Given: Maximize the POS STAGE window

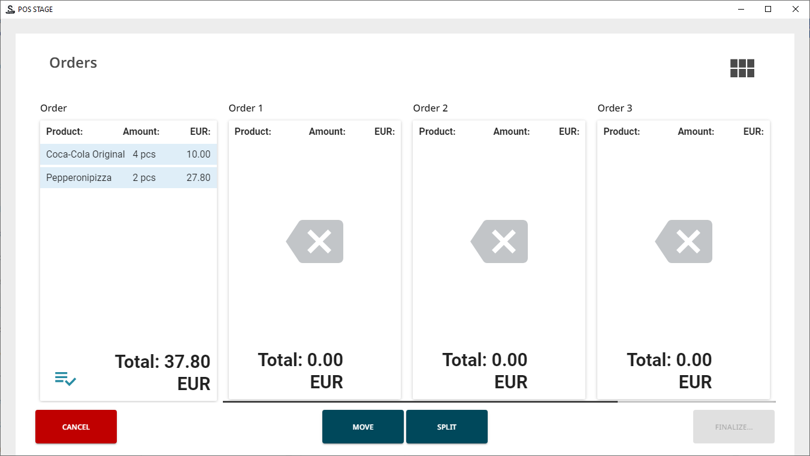Looking at the screenshot, I should point(768,9).
